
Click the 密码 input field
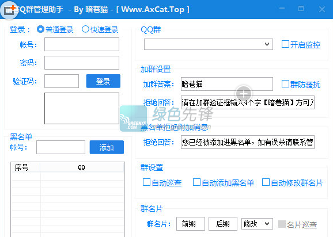pos(82,63)
